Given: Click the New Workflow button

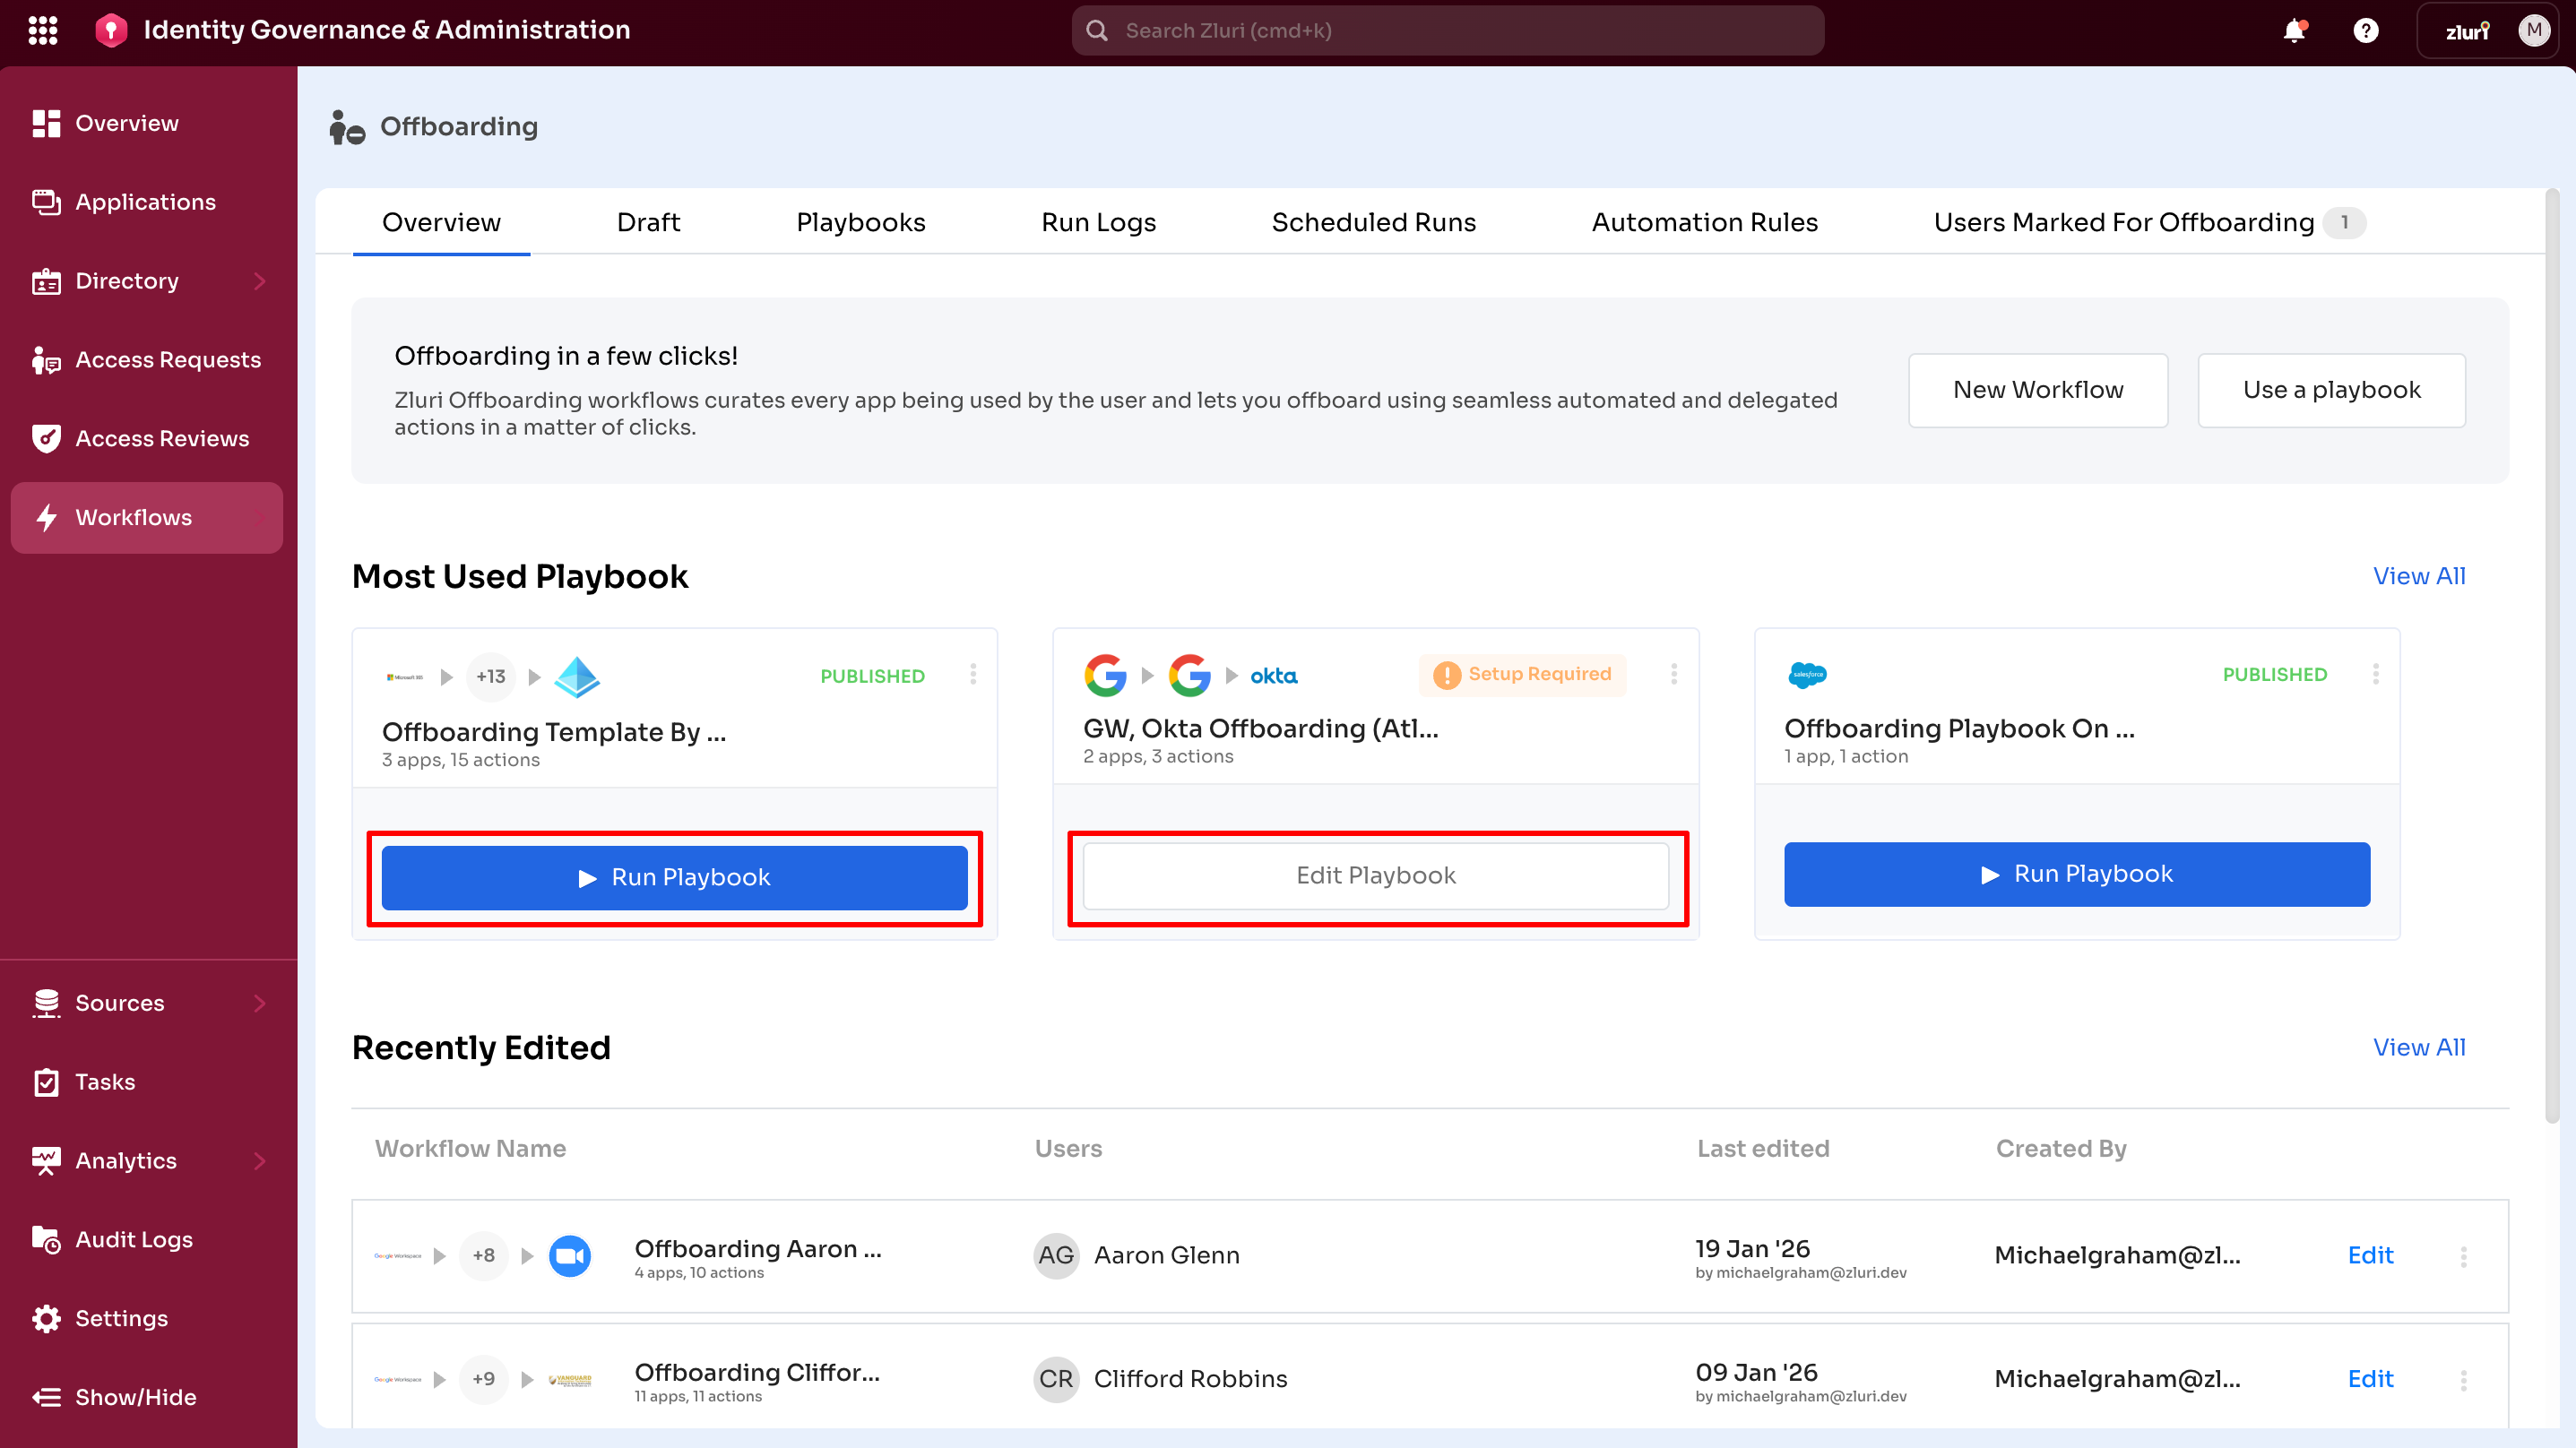Looking at the screenshot, I should point(2037,390).
